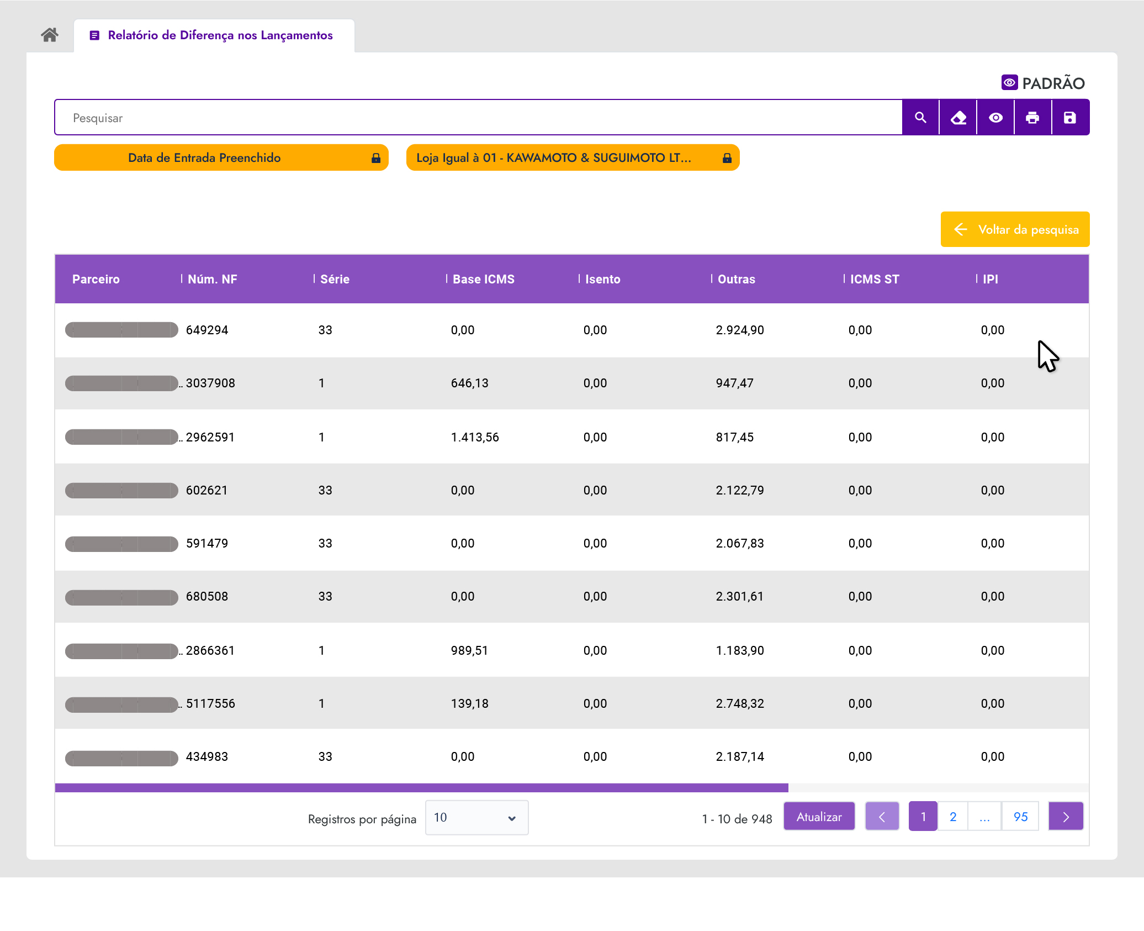Click the printer icon
The width and height of the screenshot is (1144, 931).
pyautogui.click(x=1032, y=118)
